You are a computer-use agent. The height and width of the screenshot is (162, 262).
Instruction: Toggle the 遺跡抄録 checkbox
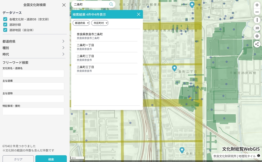[x=5, y=25]
